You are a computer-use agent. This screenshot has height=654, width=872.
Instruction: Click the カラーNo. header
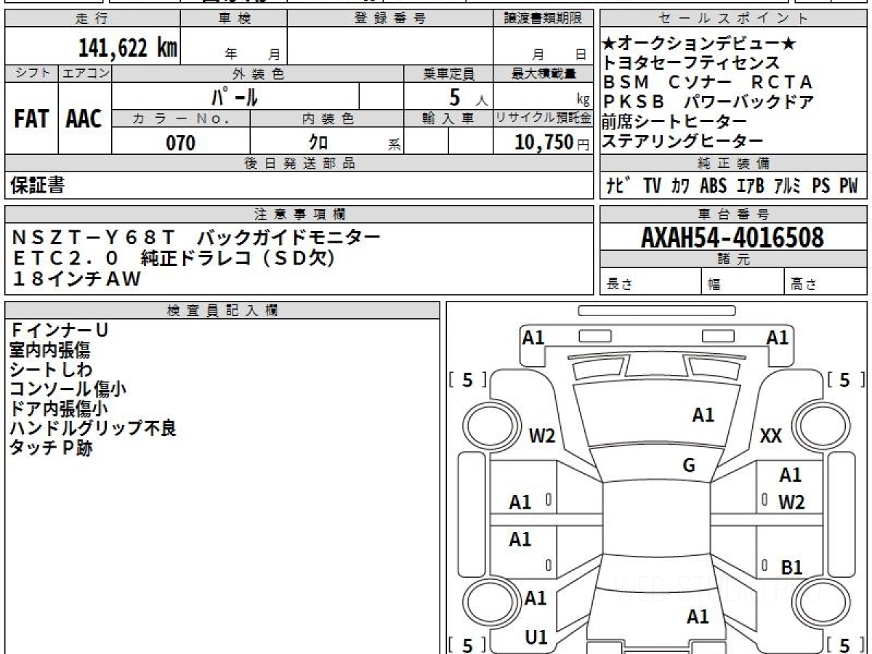tap(181, 118)
